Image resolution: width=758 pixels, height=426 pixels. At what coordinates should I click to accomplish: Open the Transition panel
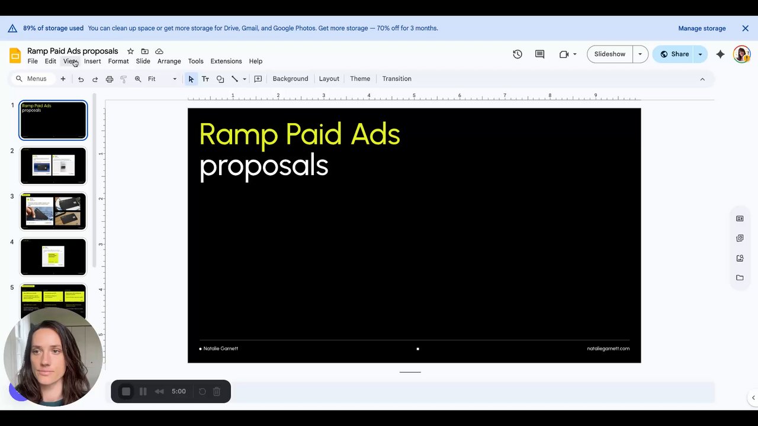click(x=397, y=79)
